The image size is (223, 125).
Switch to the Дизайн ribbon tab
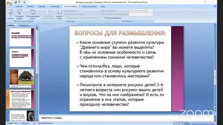42,6
